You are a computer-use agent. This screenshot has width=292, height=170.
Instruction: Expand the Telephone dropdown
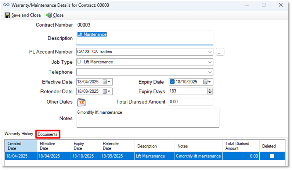(x=210, y=72)
